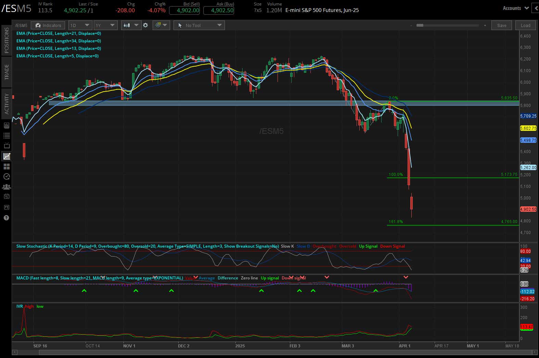Switch to the ACTIVITY side tab

6,104
